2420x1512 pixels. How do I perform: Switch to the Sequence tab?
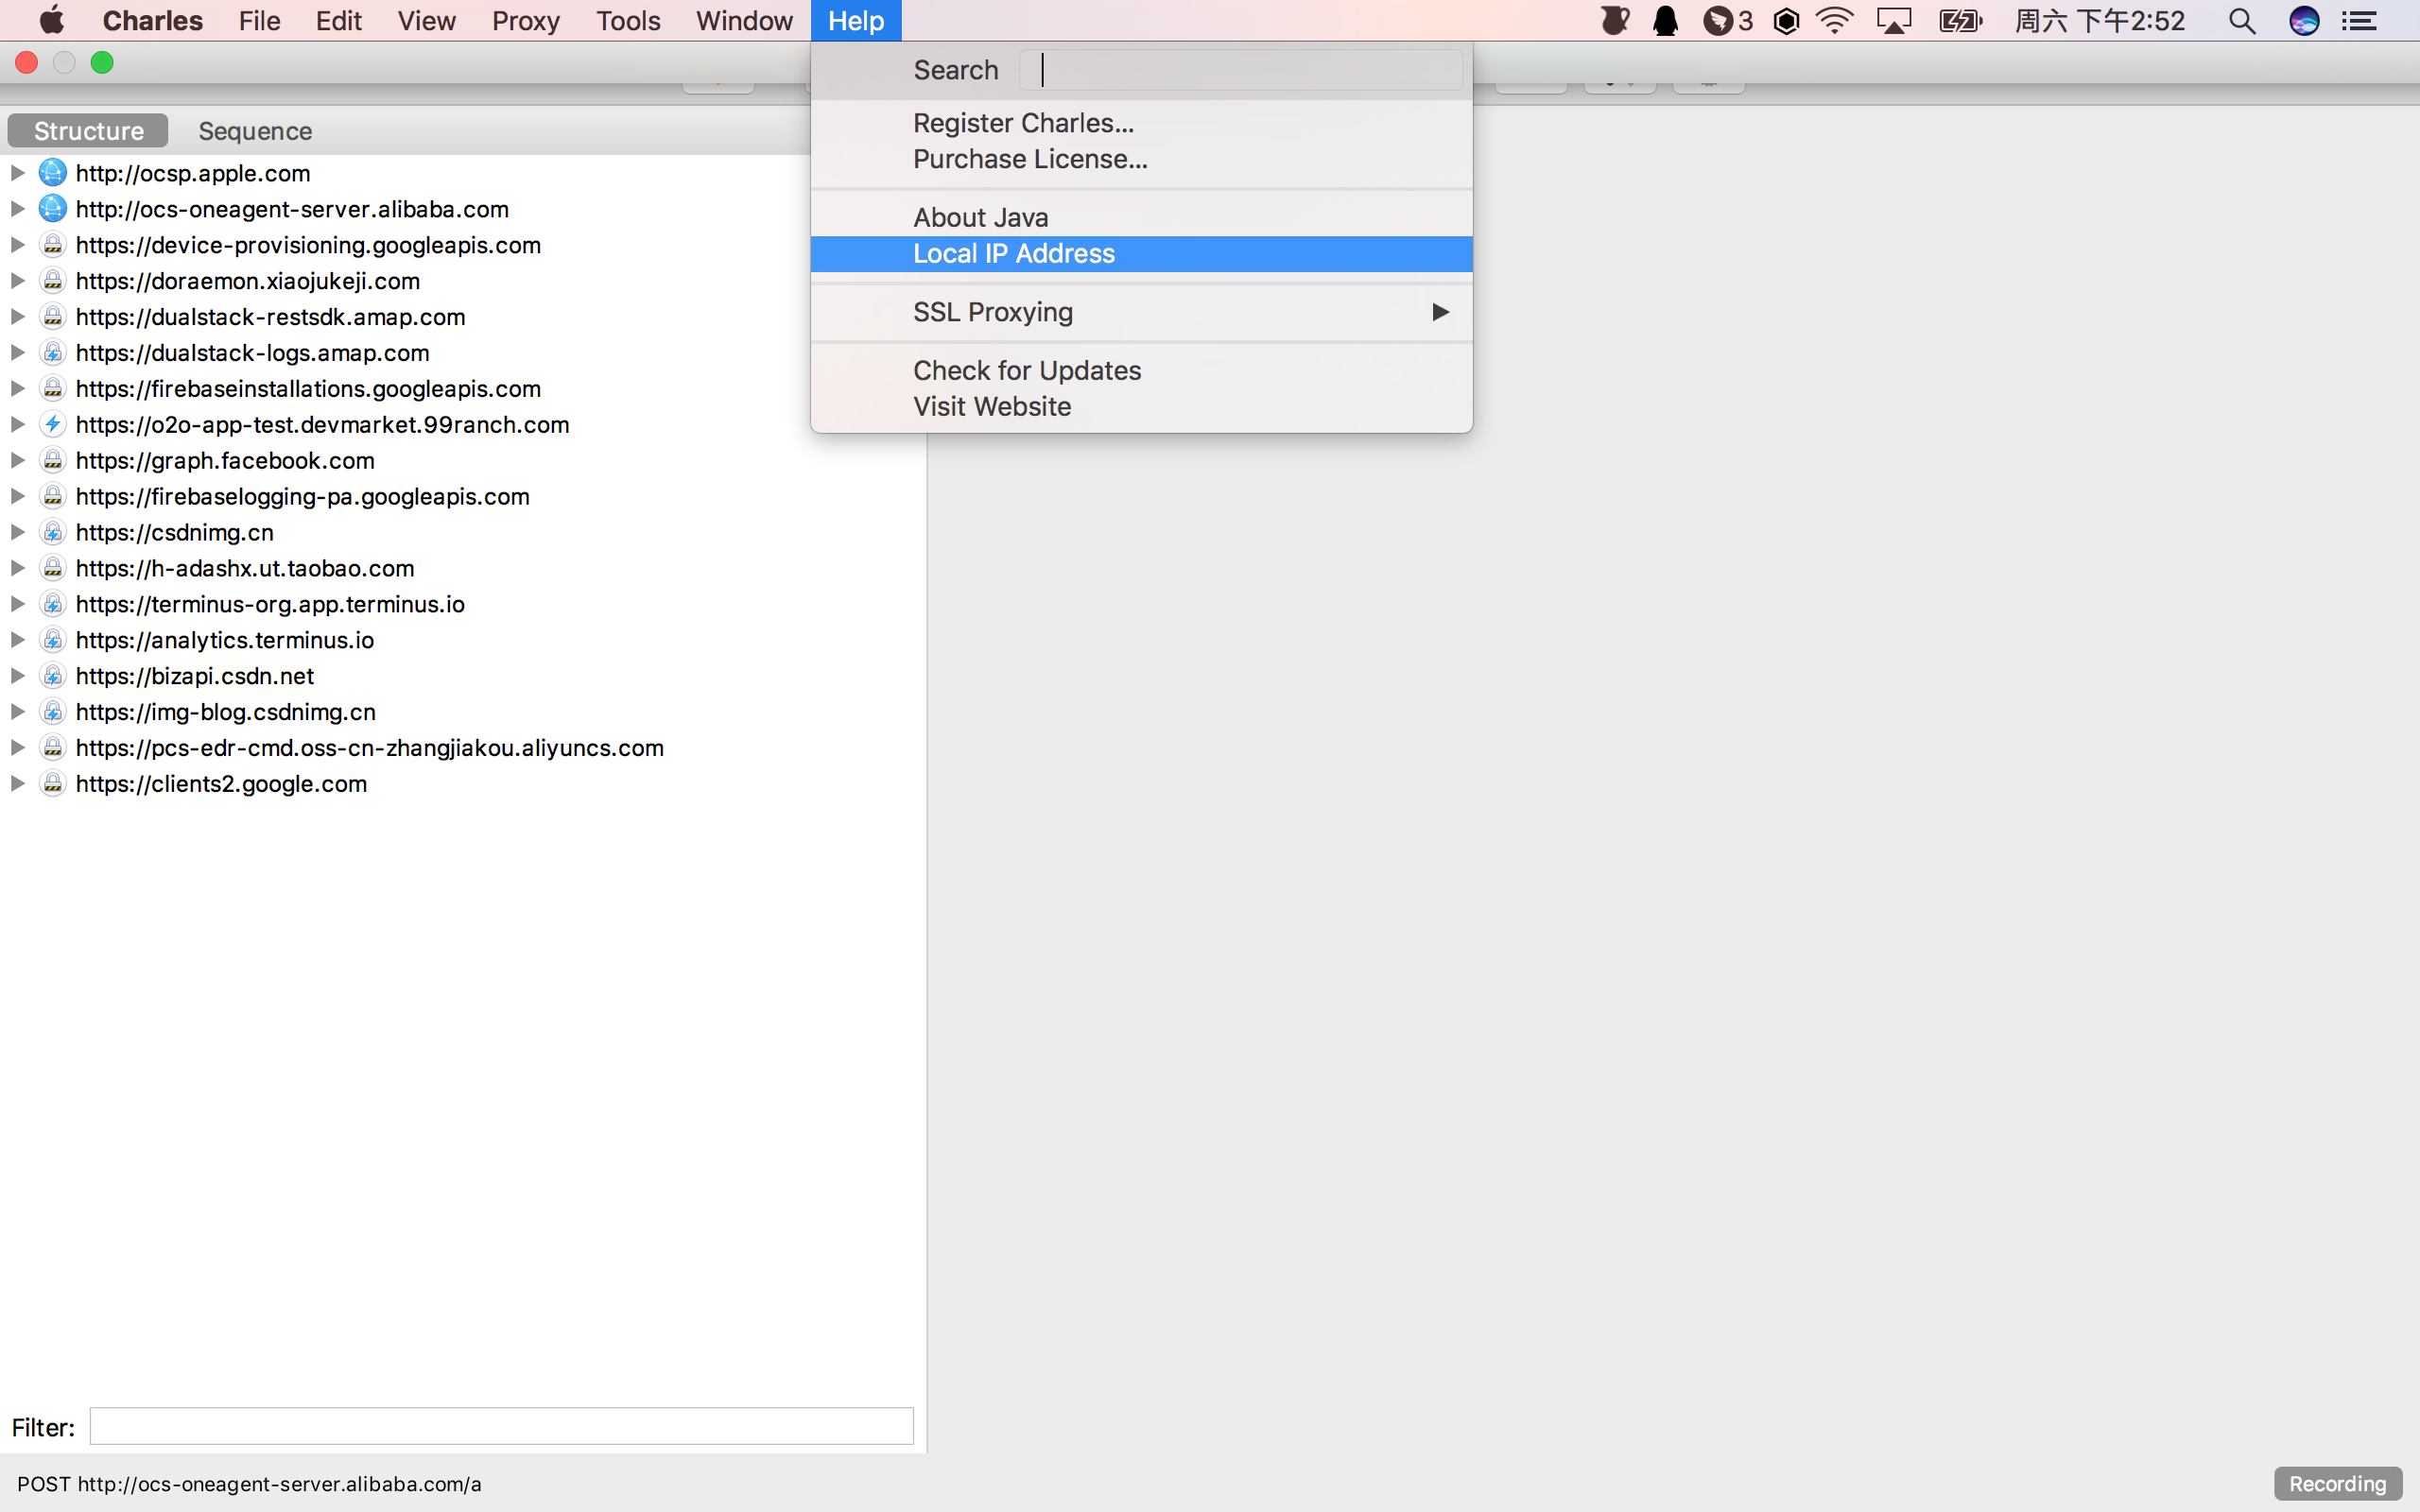pyautogui.click(x=255, y=131)
